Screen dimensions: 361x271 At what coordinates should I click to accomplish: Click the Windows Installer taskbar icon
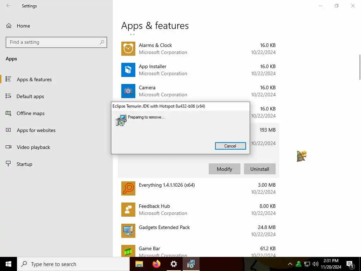191,264
